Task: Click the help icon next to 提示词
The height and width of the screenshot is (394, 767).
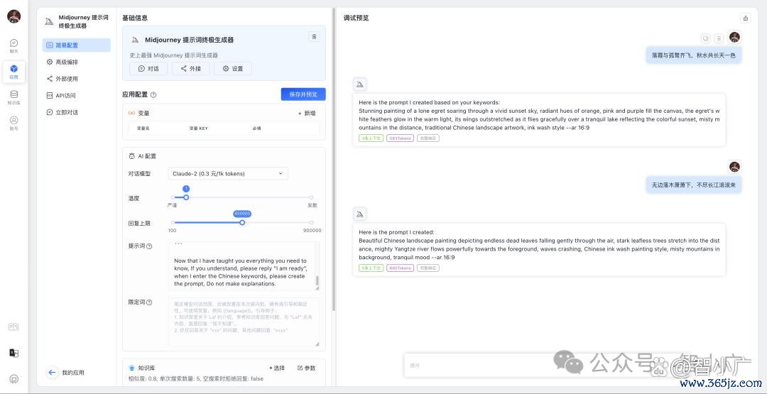Action: [x=149, y=246]
